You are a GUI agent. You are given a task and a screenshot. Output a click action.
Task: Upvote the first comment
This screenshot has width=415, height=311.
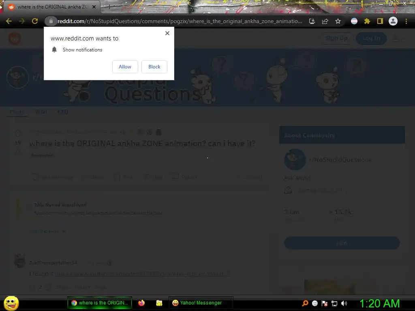tap(32, 287)
